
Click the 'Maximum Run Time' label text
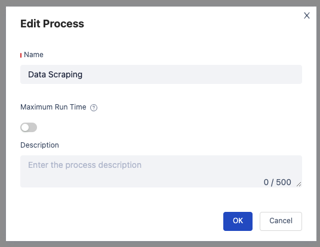(53, 107)
